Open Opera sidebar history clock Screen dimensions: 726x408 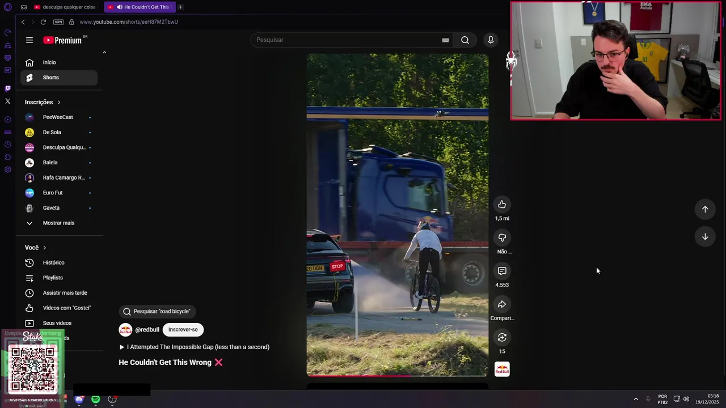click(x=7, y=144)
